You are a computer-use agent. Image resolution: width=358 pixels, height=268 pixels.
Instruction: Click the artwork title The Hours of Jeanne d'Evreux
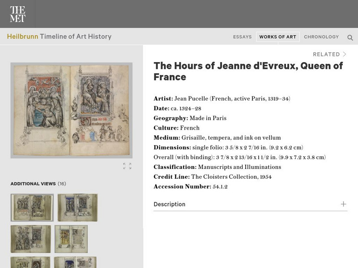pyautogui.click(x=248, y=71)
